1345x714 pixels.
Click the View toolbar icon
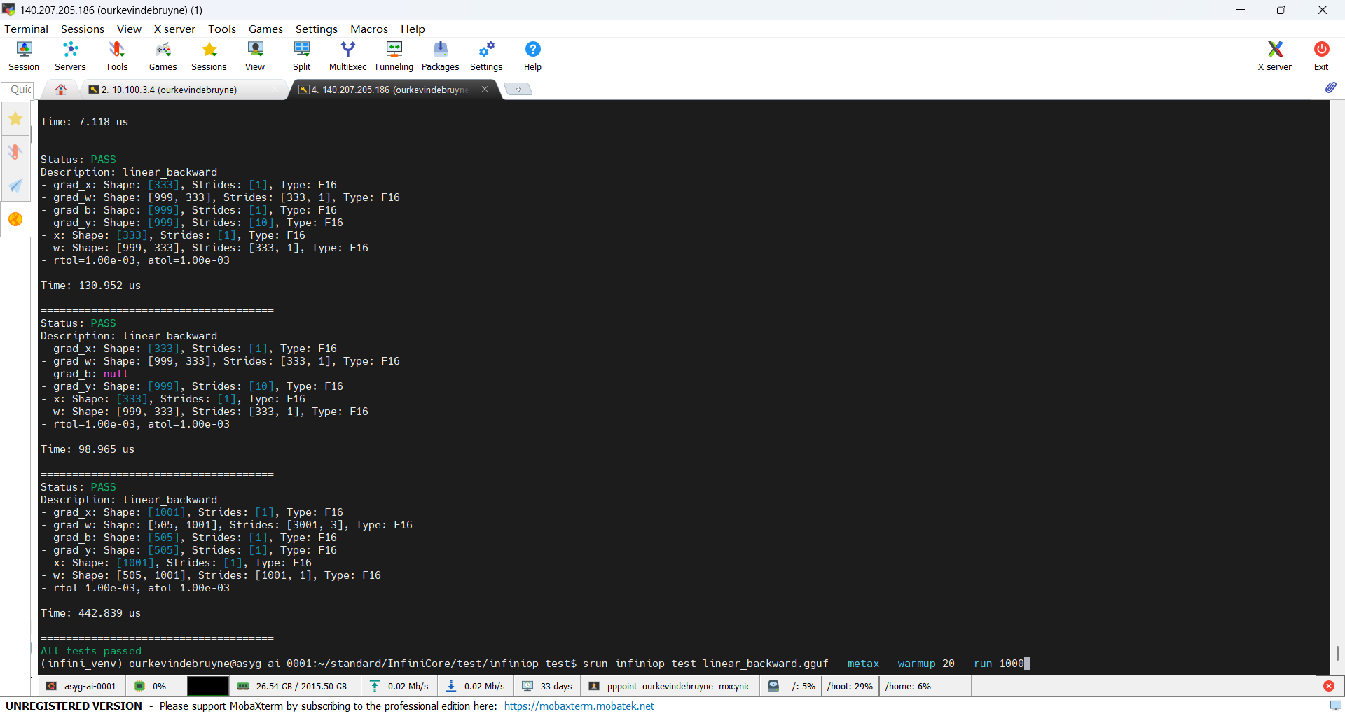(255, 56)
